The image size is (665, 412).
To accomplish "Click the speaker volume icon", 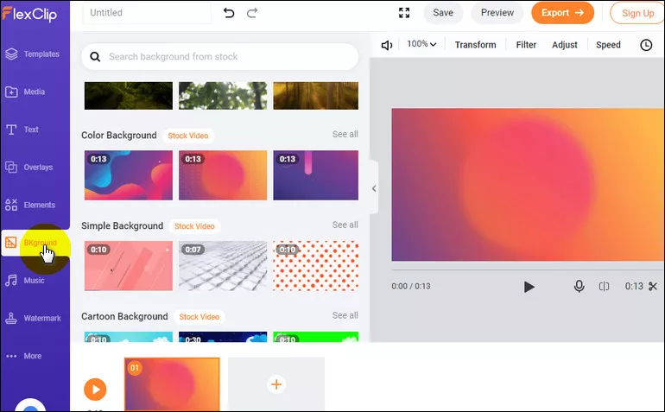I will 387,45.
